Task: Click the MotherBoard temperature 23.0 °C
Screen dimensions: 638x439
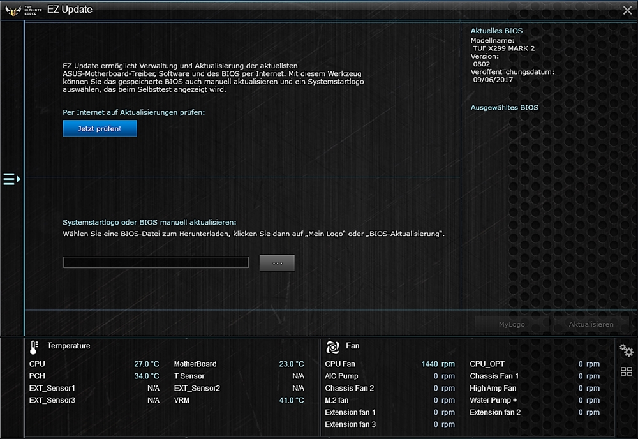Action: click(292, 364)
